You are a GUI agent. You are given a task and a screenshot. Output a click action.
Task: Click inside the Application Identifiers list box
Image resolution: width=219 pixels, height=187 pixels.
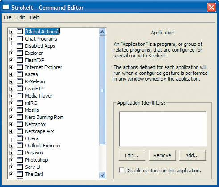pyautogui.click(x=162, y=129)
